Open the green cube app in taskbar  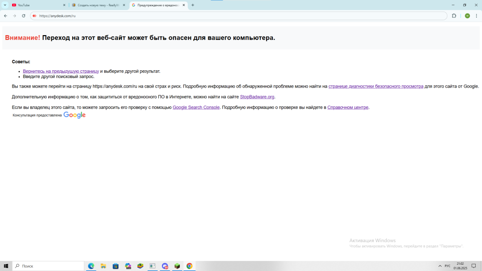(177, 266)
